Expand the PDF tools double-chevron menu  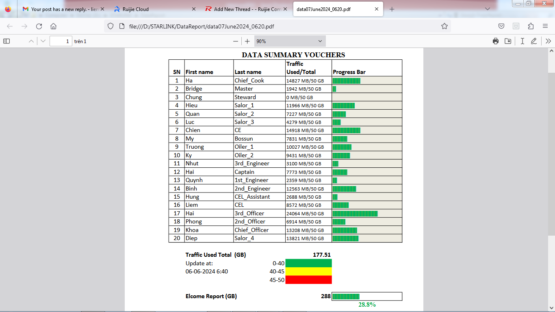click(548, 41)
